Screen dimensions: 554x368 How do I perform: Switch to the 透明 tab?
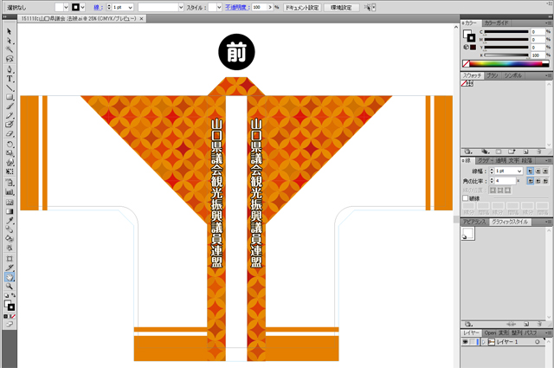pos(500,160)
